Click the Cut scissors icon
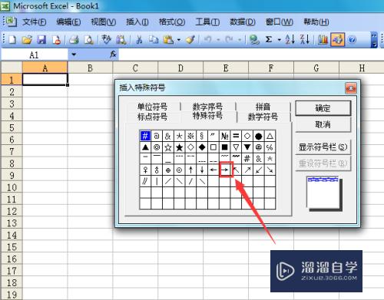Viewport: 384px width, 300px height. 139,40
